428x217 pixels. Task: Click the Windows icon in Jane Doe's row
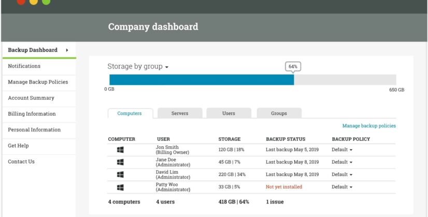pyautogui.click(x=120, y=162)
